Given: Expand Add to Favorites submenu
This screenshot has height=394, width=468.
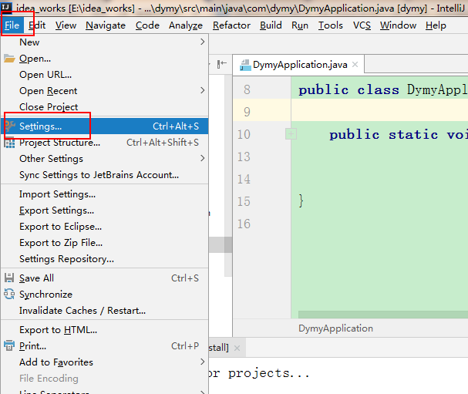Looking at the screenshot, I should pos(104,362).
